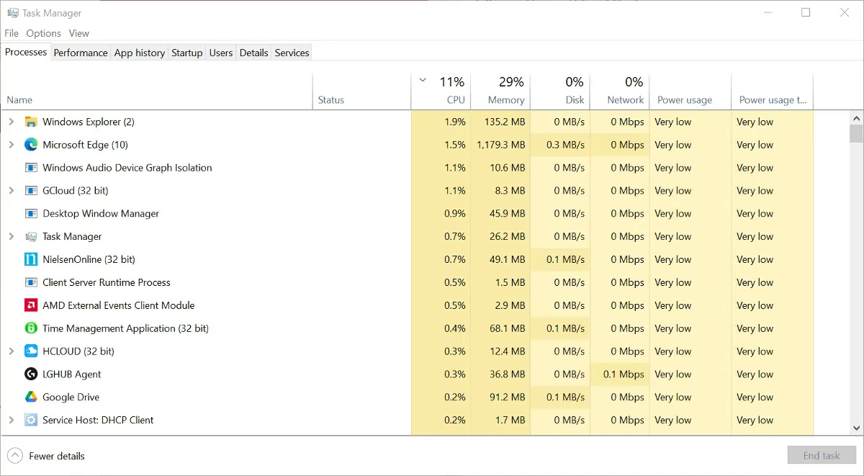The height and width of the screenshot is (476, 864).
Task: Click the AMD External Events Client Module icon
Action: click(x=31, y=305)
